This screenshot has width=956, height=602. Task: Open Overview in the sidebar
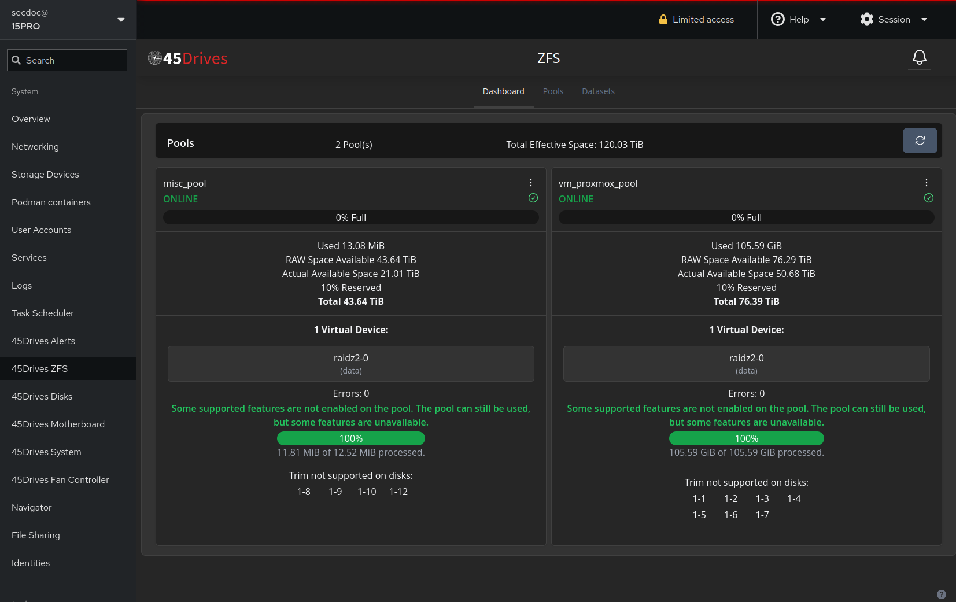point(68,119)
